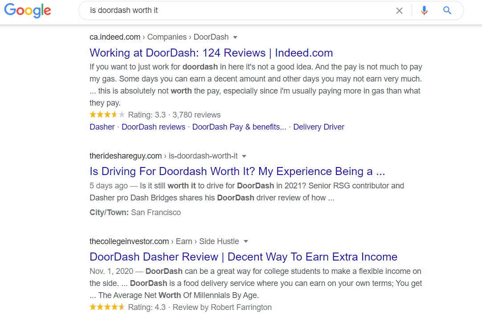Open 'DoorDash Dasher Review | Decent Way To Earn Extra Income'
This screenshot has height=322, width=482.
coord(244,257)
